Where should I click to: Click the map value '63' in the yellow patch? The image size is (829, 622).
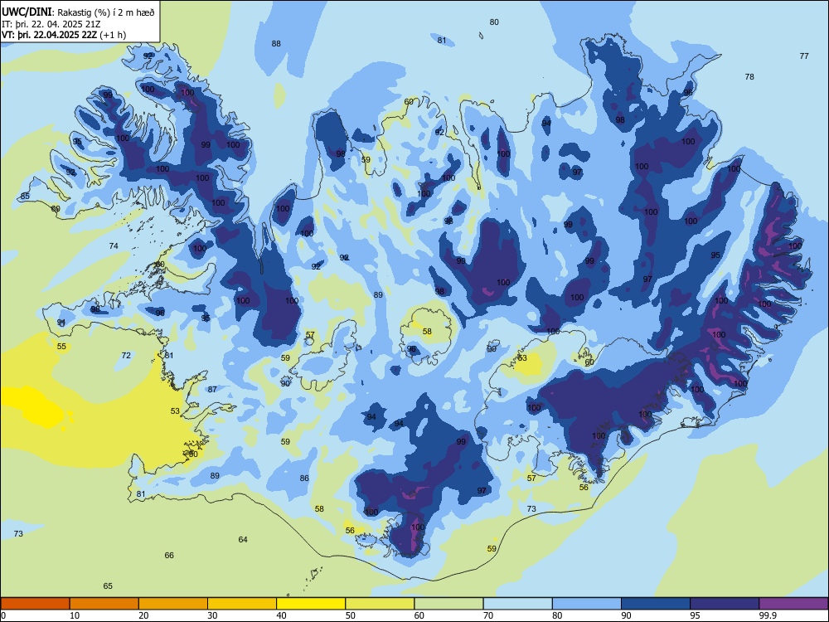(522, 358)
